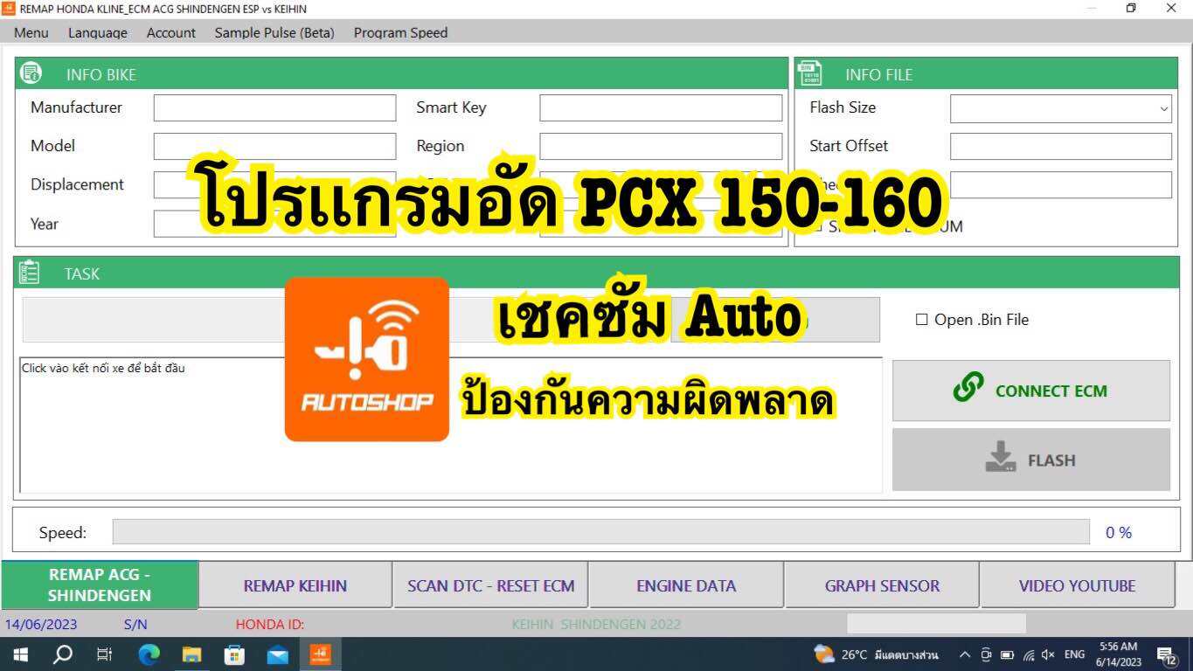The image size is (1193, 671).
Task: Click the ENG input language indicator
Action: (x=1075, y=654)
